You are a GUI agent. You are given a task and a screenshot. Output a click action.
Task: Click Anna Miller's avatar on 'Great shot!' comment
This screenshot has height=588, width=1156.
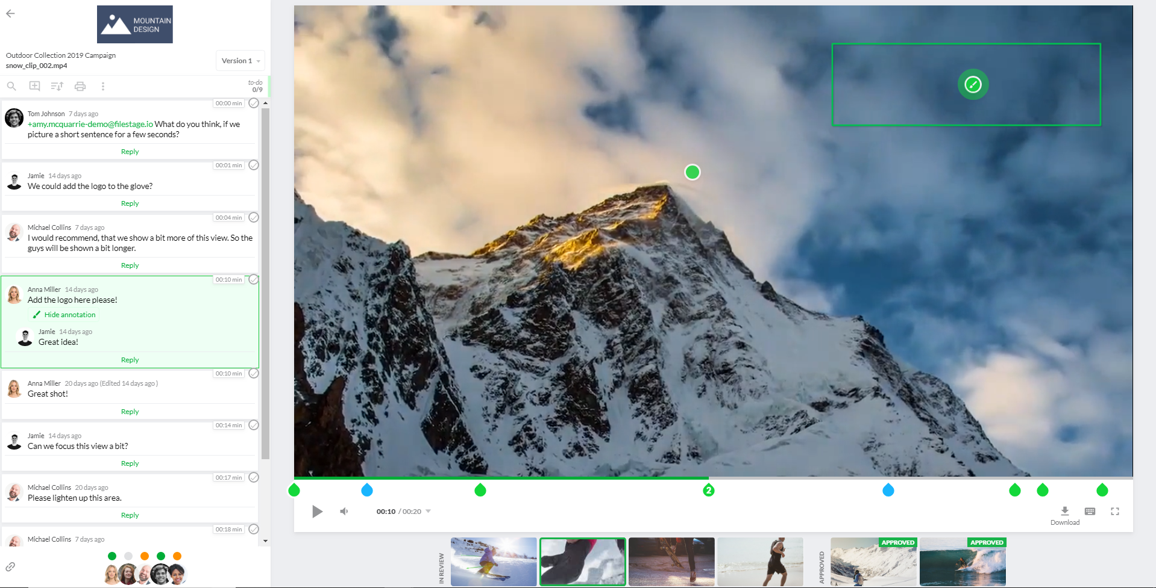click(x=14, y=388)
